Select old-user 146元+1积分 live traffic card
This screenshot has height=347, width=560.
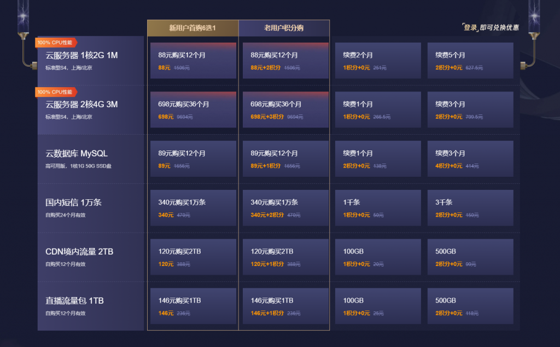(x=285, y=306)
